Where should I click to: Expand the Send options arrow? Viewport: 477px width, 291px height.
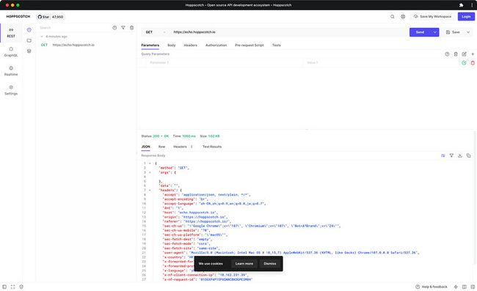click(x=435, y=32)
